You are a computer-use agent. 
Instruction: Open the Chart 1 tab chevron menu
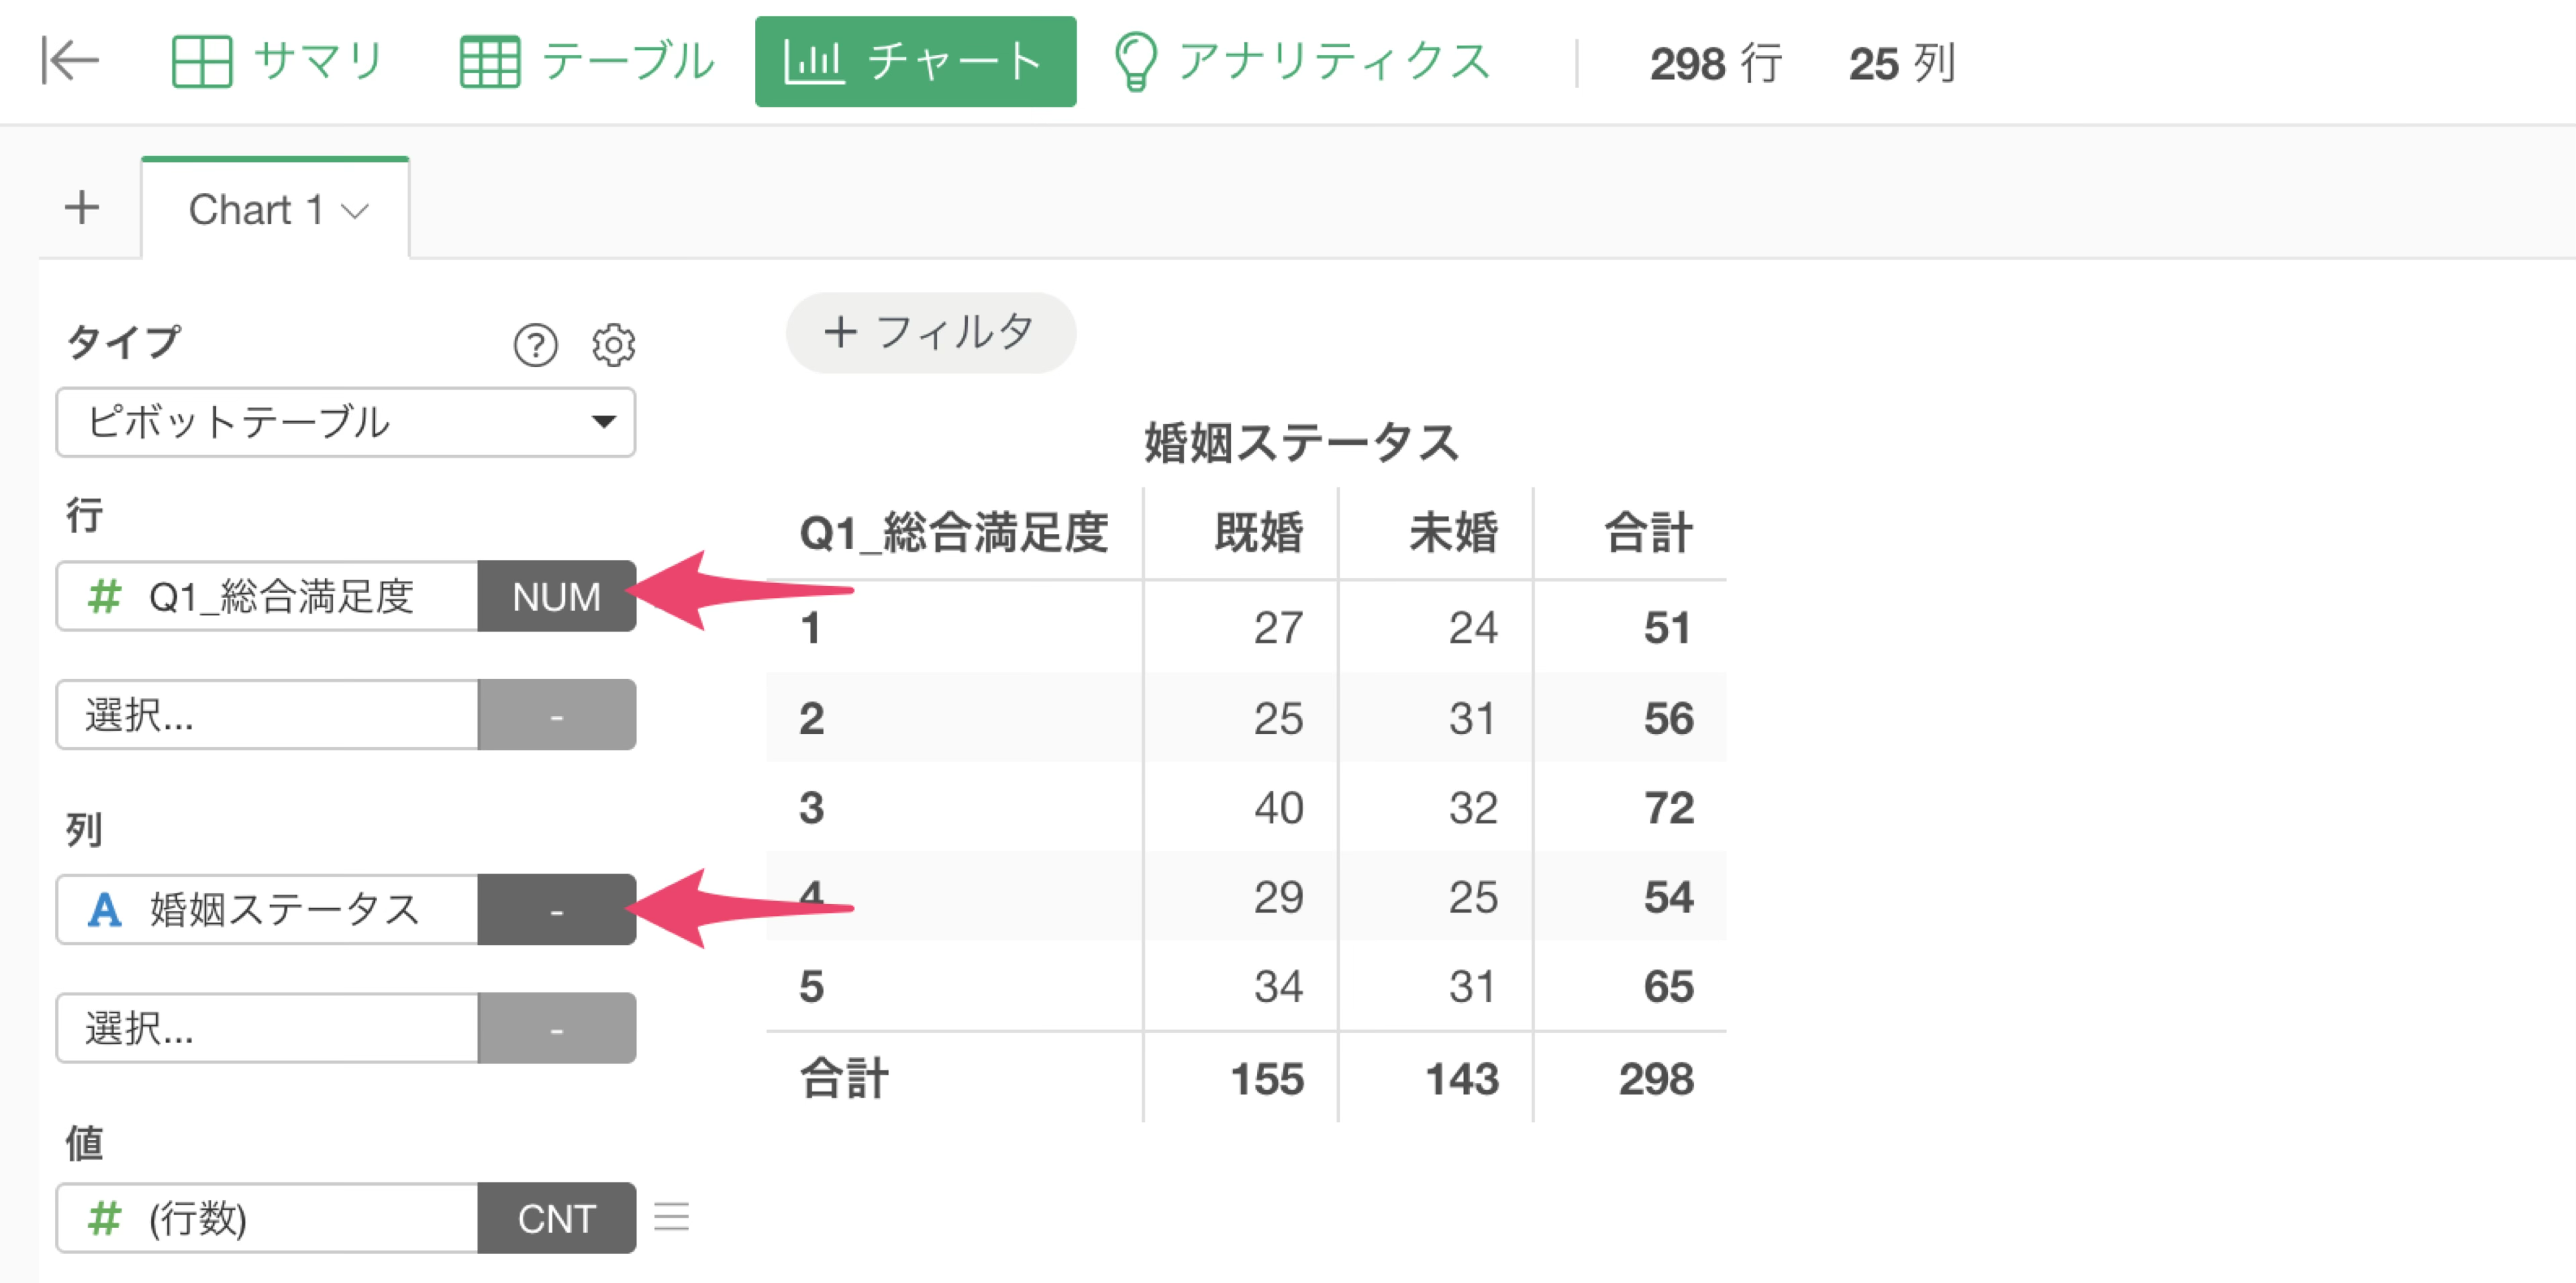(355, 211)
